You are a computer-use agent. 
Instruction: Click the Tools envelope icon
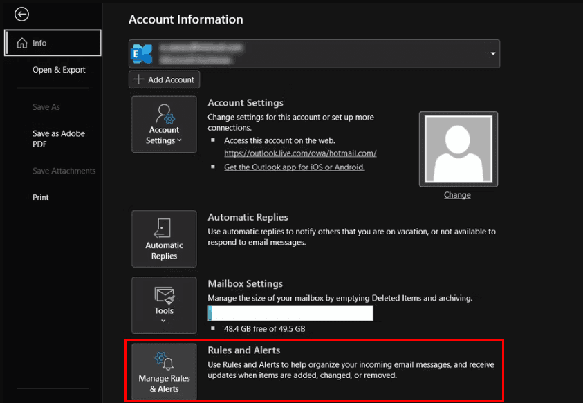[164, 295]
